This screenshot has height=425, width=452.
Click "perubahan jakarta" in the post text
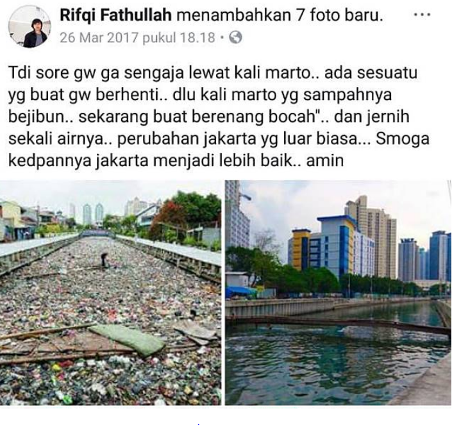[x=187, y=139]
